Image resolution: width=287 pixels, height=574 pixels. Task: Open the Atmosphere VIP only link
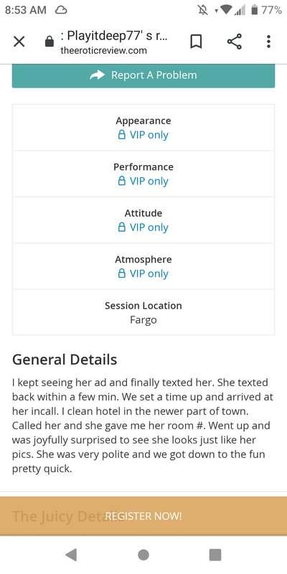click(x=143, y=273)
